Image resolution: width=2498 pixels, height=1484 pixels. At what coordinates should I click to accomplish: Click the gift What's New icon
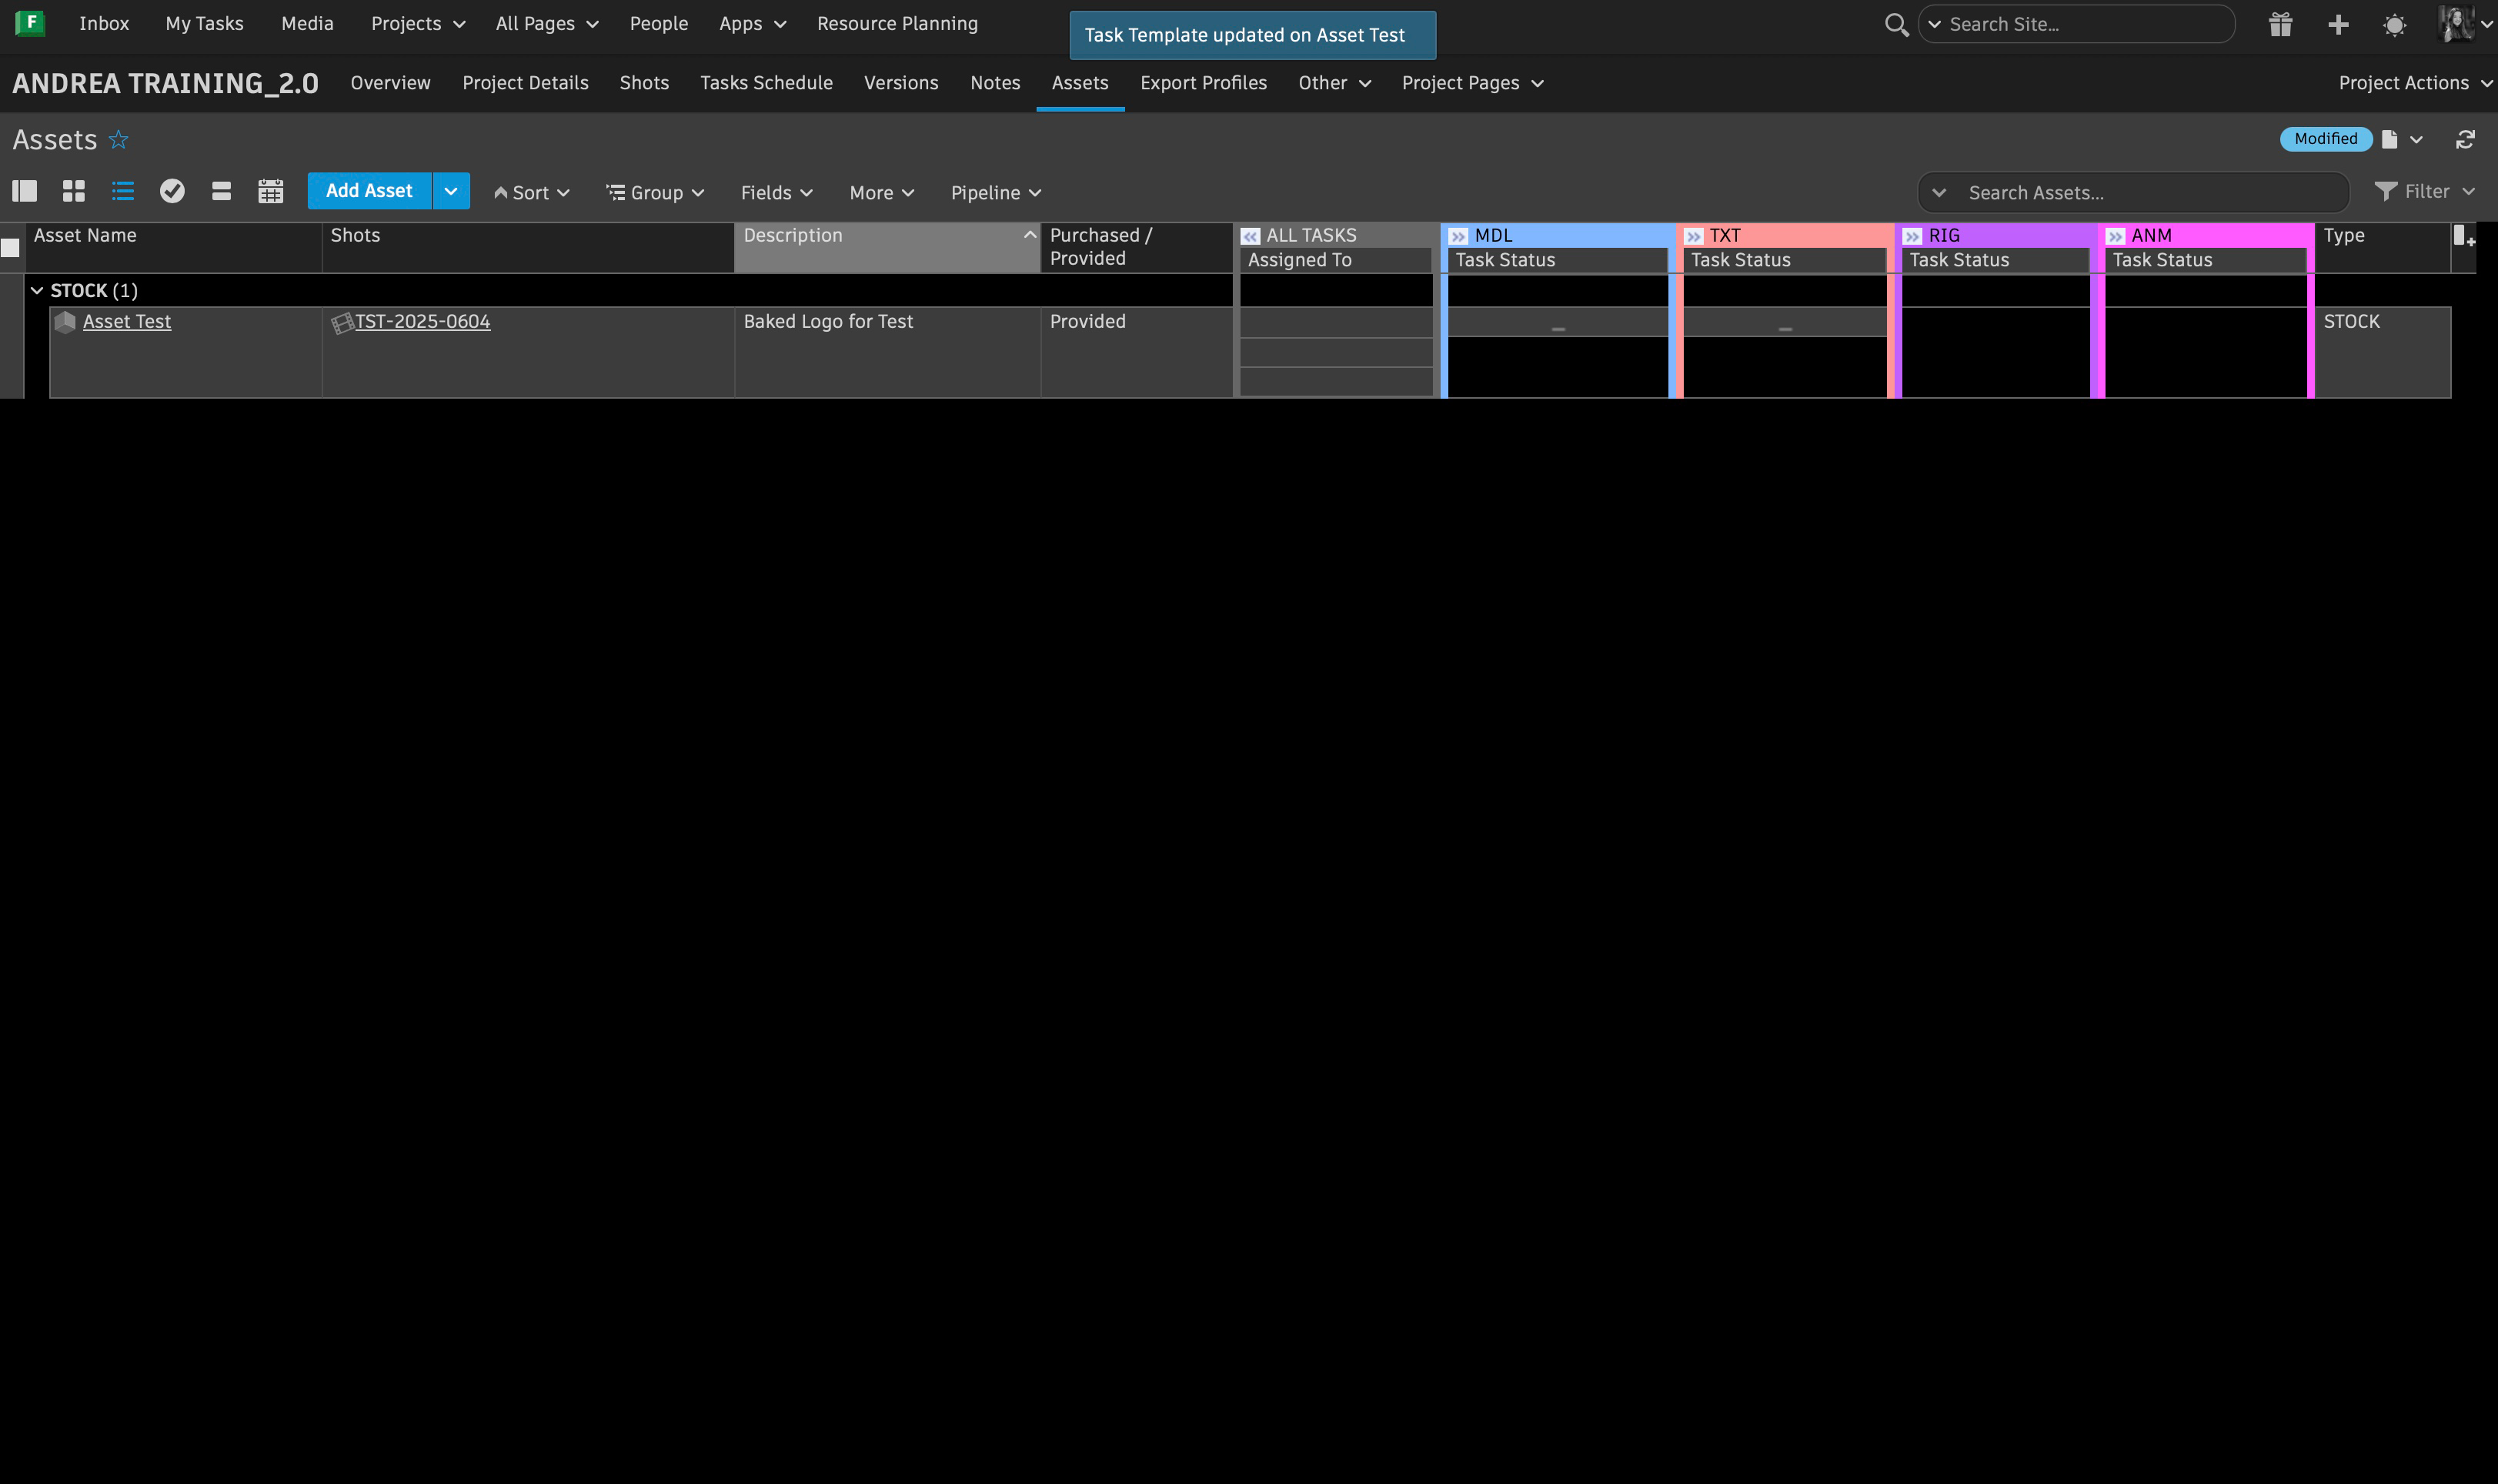click(x=2280, y=24)
